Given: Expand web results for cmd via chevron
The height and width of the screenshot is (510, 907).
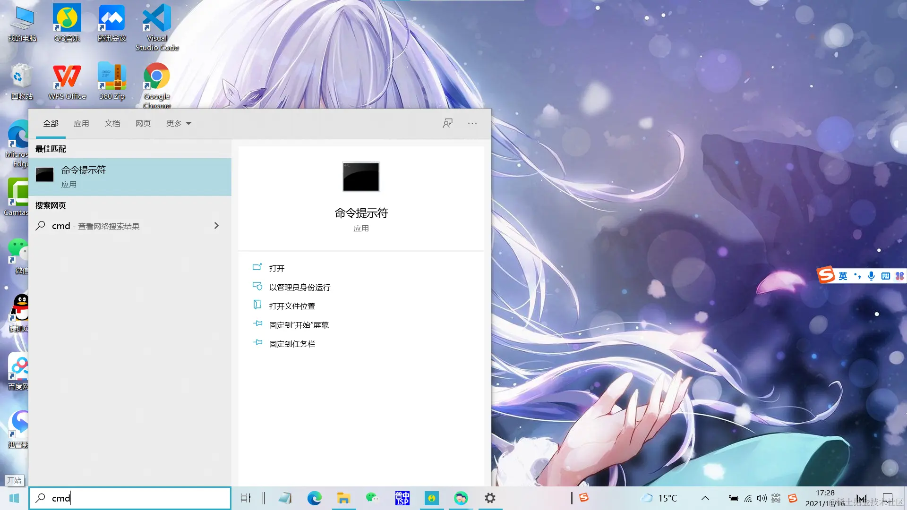Looking at the screenshot, I should pyautogui.click(x=216, y=226).
